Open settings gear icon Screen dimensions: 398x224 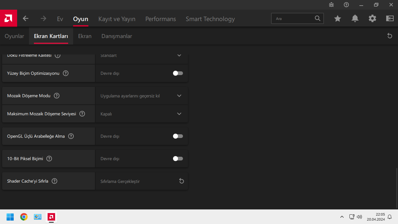coord(372,19)
